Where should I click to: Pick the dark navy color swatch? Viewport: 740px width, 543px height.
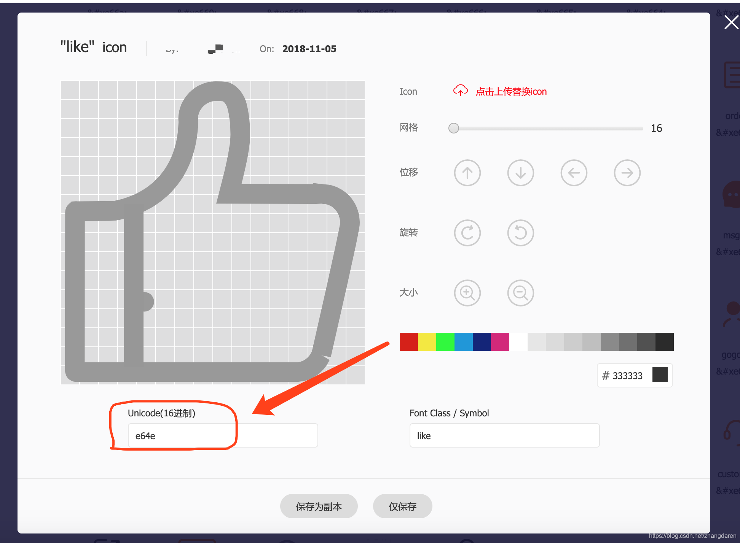click(482, 341)
